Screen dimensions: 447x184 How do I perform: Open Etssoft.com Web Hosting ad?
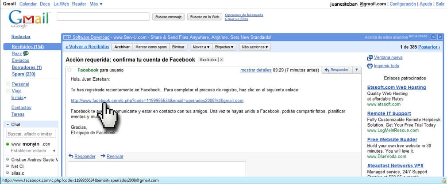click(397, 87)
